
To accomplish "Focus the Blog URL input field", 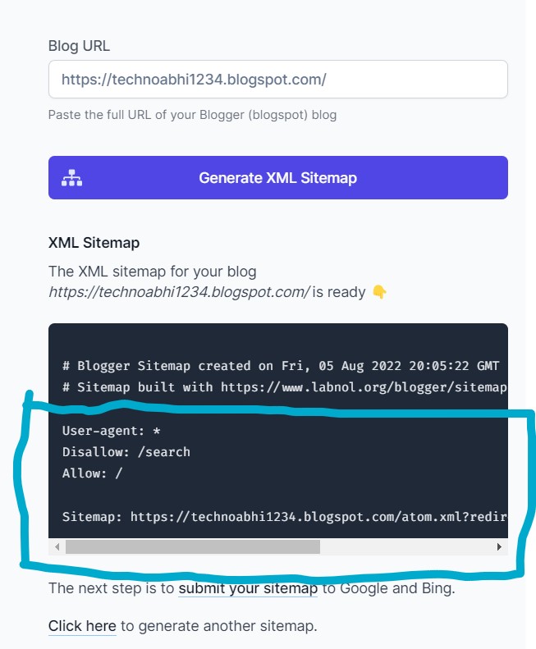I will point(278,79).
